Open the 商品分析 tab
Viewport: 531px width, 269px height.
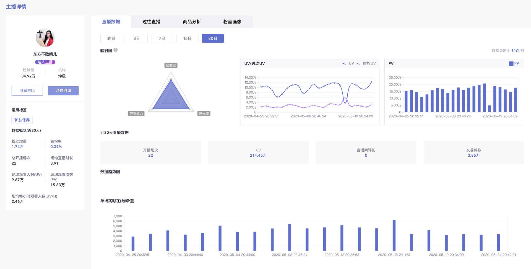pyautogui.click(x=192, y=22)
